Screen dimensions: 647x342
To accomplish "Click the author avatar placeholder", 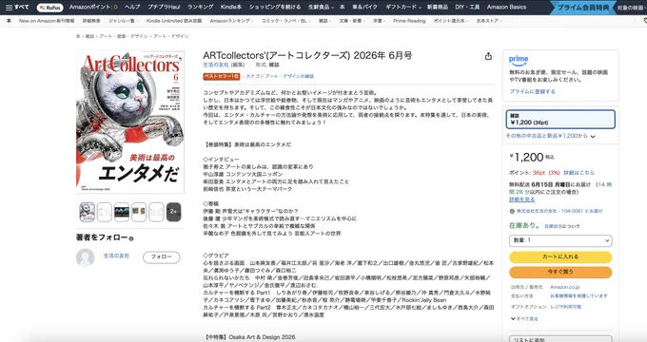I will coord(85,257).
